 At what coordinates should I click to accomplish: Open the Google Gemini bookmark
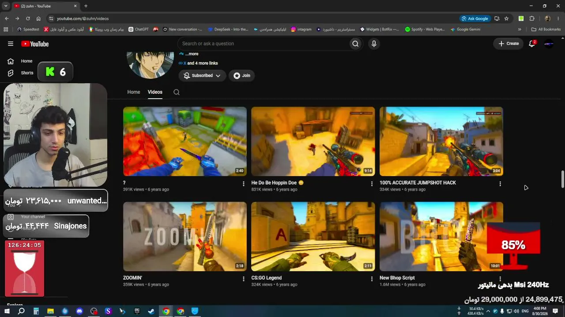click(x=465, y=29)
